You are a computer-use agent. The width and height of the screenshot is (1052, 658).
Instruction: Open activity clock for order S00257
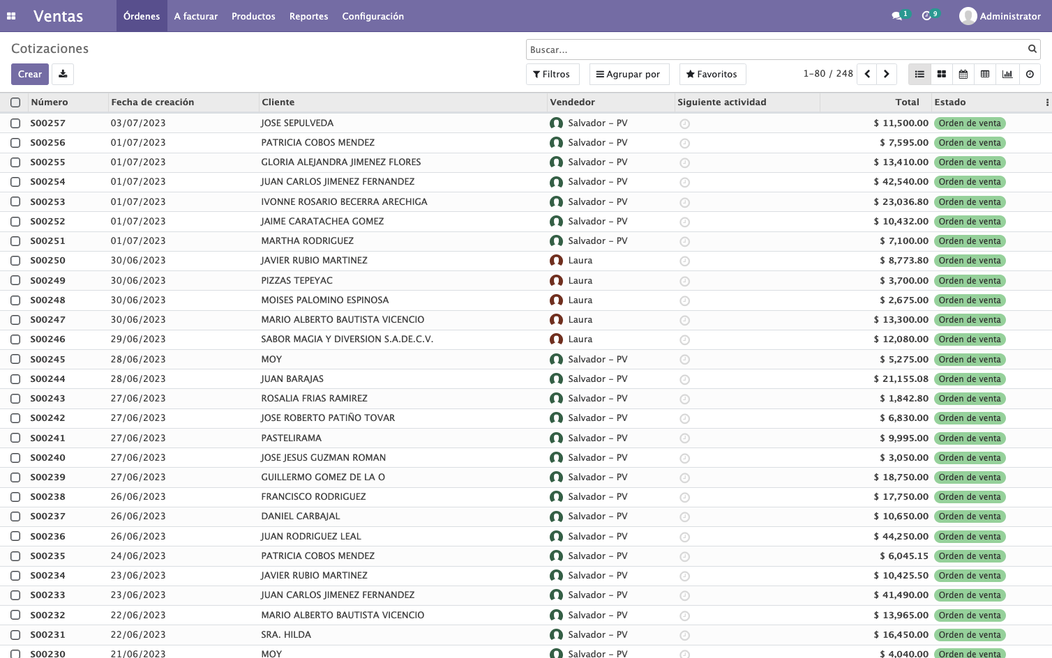685,123
